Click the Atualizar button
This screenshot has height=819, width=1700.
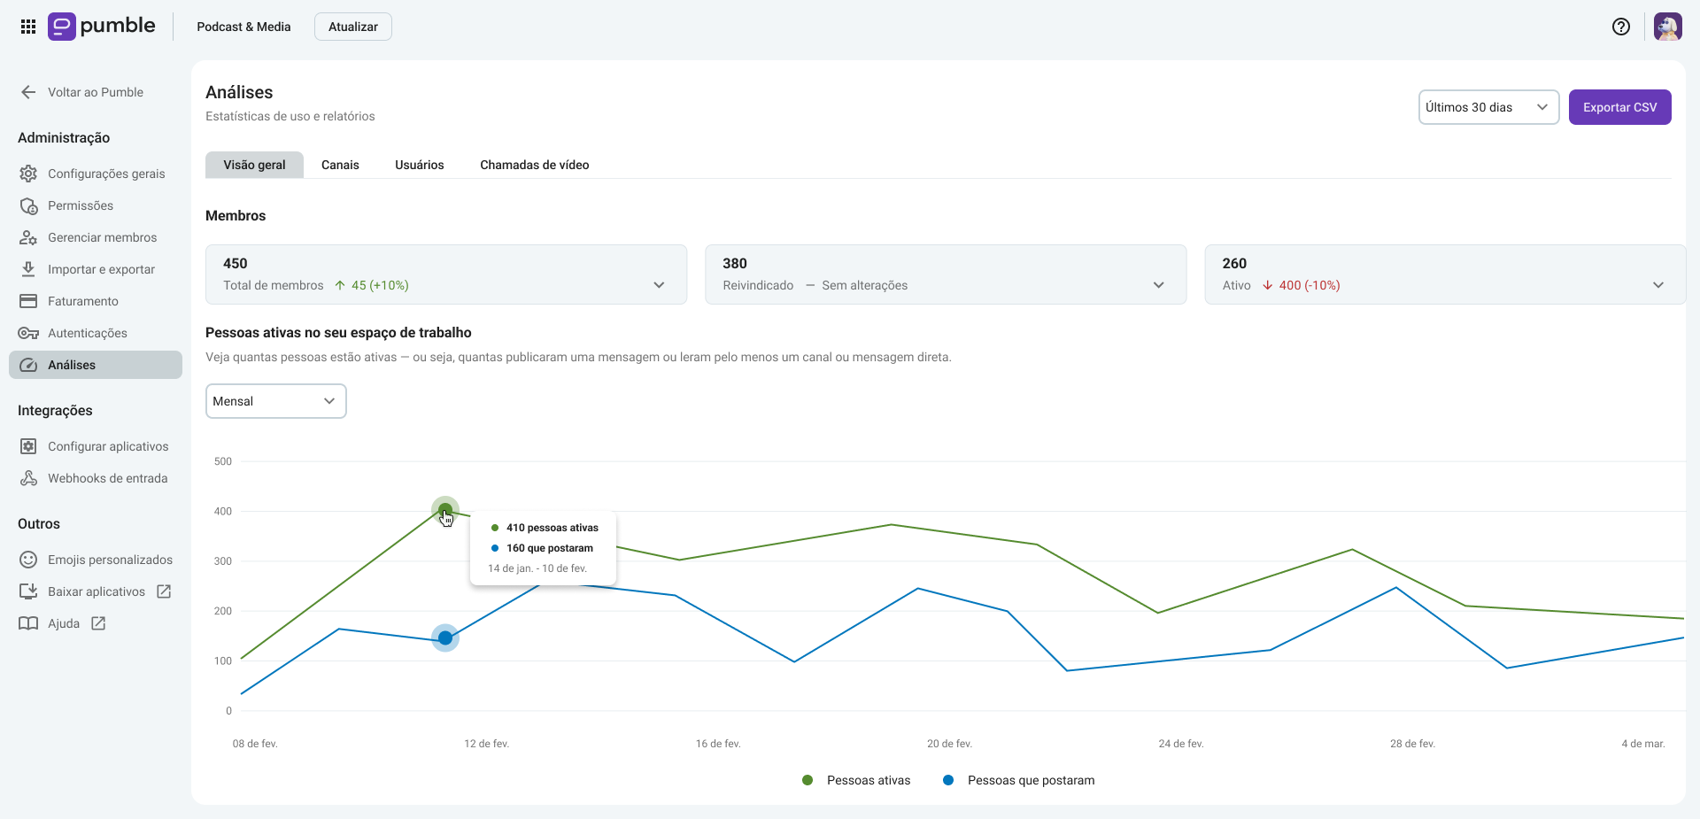[353, 27]
